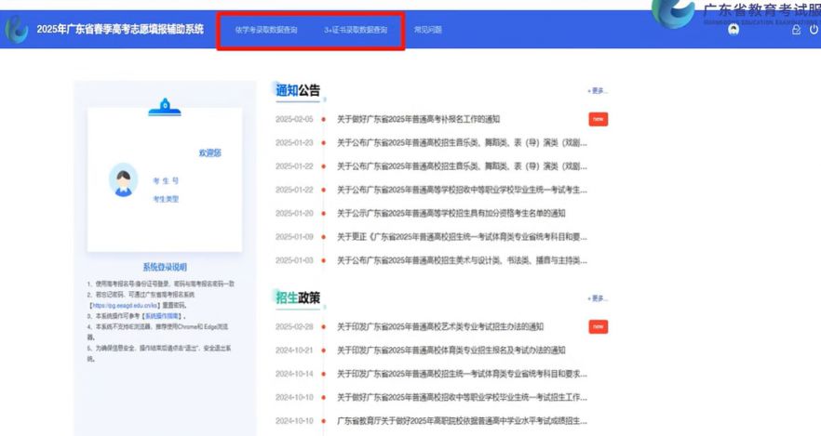The width and height of the screenshot is (821, 436).
Task: Click the red new badge on 补报名 notice
Action: [598, 119]
